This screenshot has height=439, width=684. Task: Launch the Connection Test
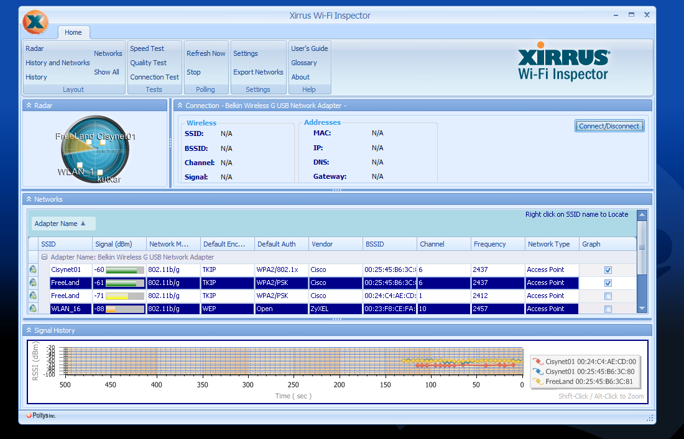click(154, 77)
